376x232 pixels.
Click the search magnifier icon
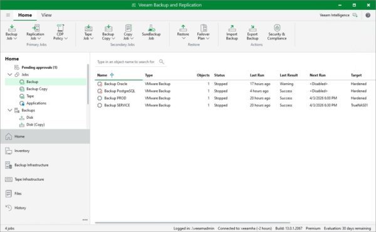click(x=162, y=62)
